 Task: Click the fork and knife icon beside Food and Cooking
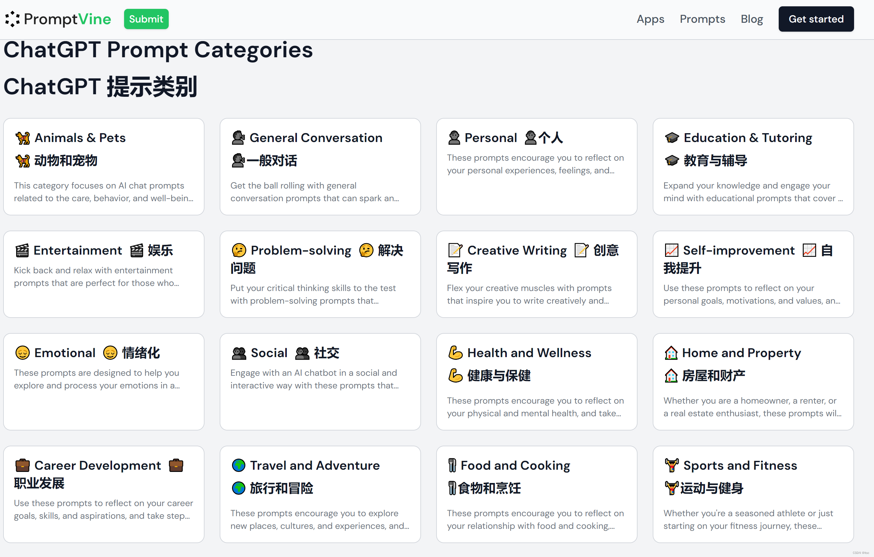click(452, 465)
